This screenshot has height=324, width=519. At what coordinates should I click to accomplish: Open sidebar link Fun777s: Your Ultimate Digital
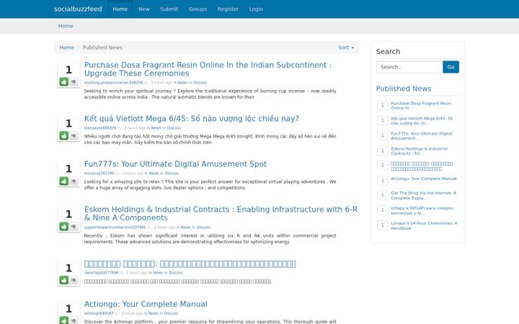point(421,136)
